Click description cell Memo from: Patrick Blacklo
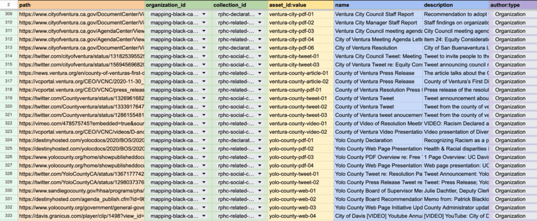The image size is (537, 221). 456,199
